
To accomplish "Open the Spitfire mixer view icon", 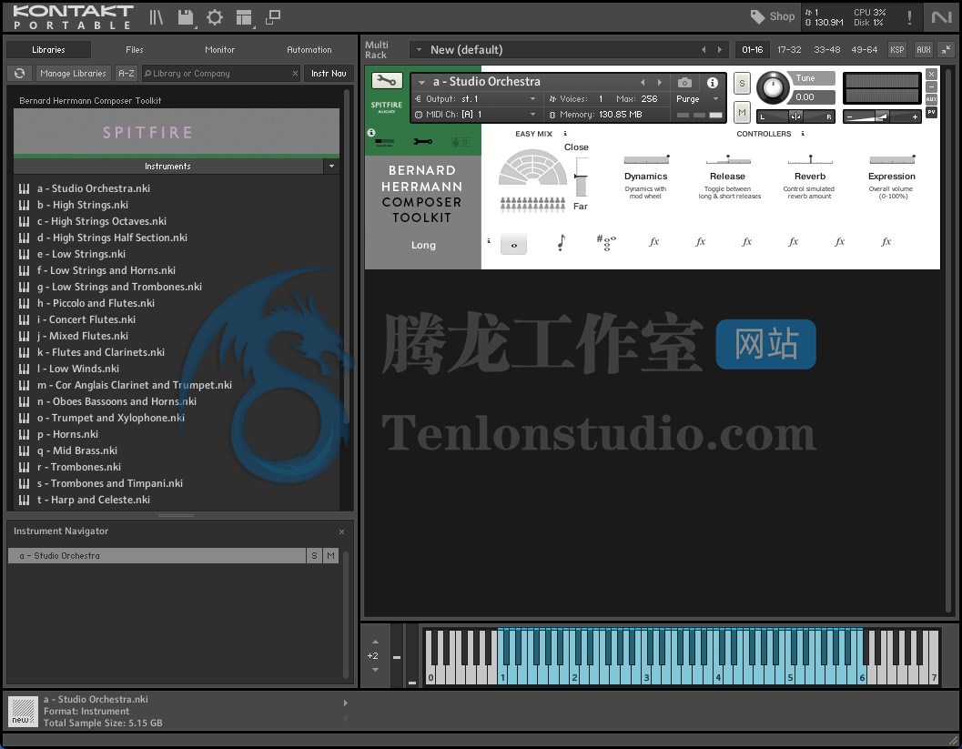I will (385, 142).
